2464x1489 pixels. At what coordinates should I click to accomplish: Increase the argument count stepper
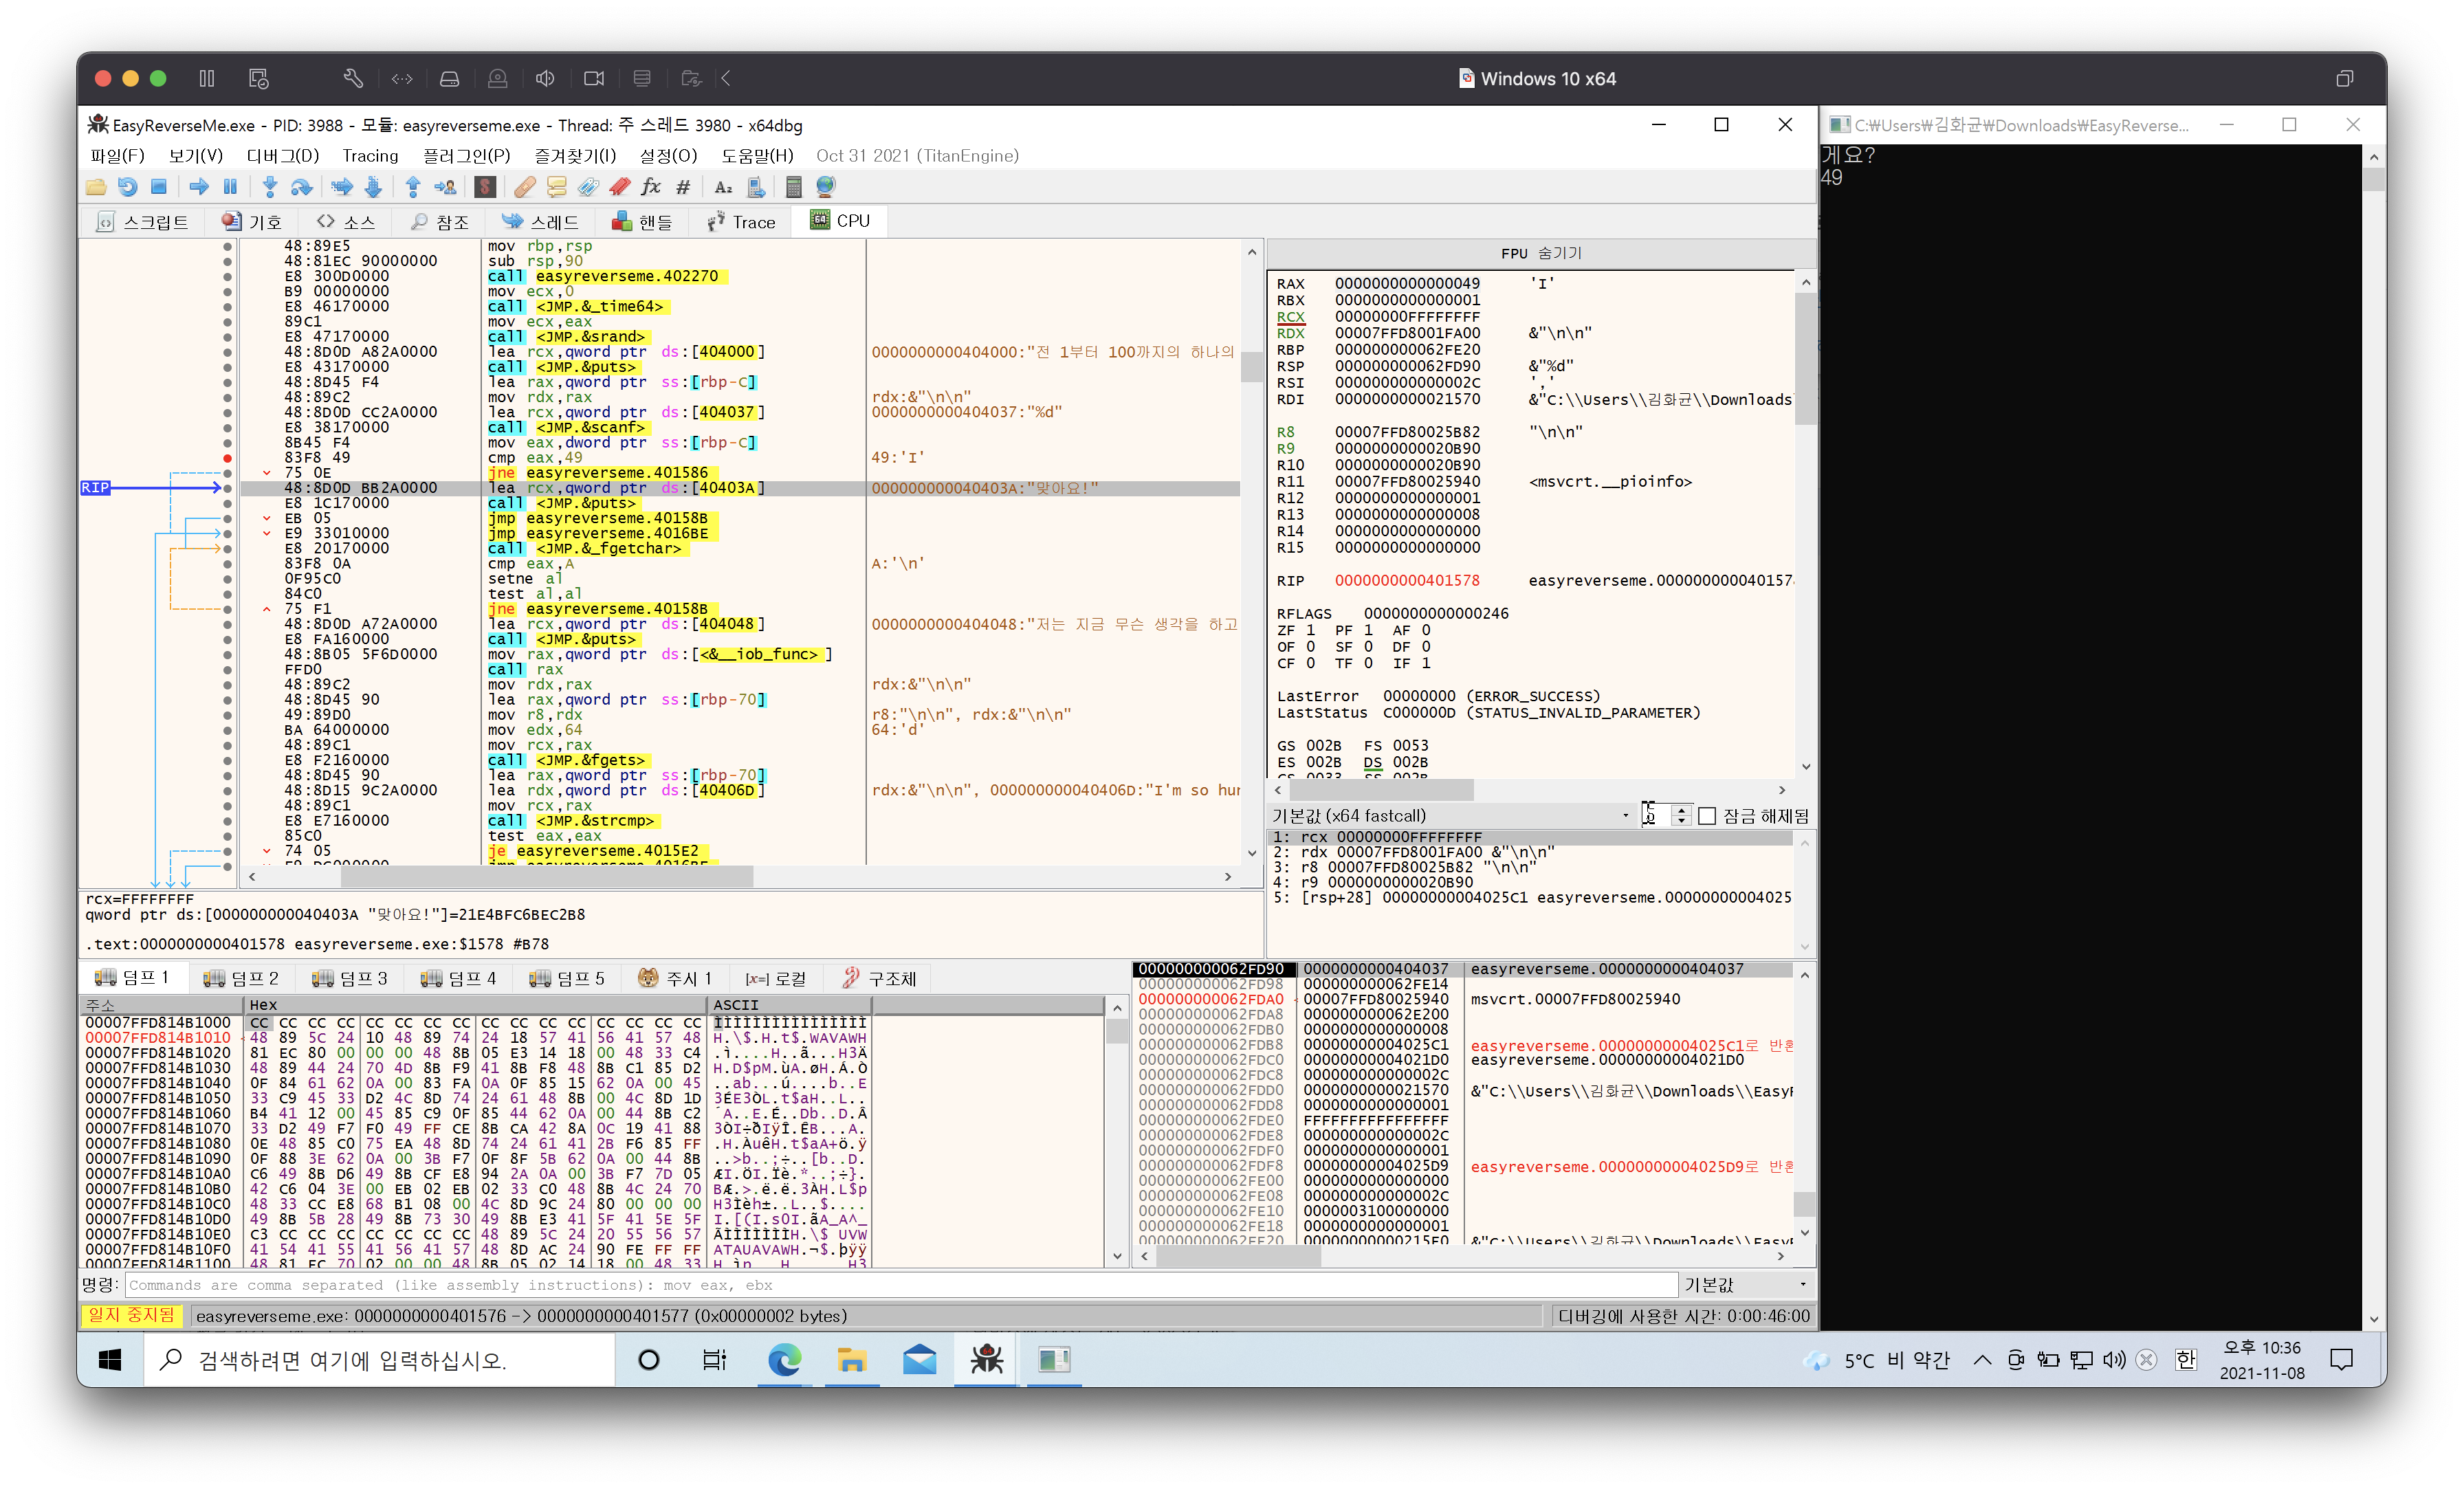coord(1681,810)
